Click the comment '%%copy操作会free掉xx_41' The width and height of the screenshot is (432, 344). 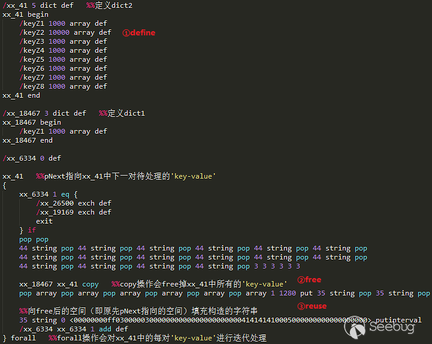(x=199, y=284)
